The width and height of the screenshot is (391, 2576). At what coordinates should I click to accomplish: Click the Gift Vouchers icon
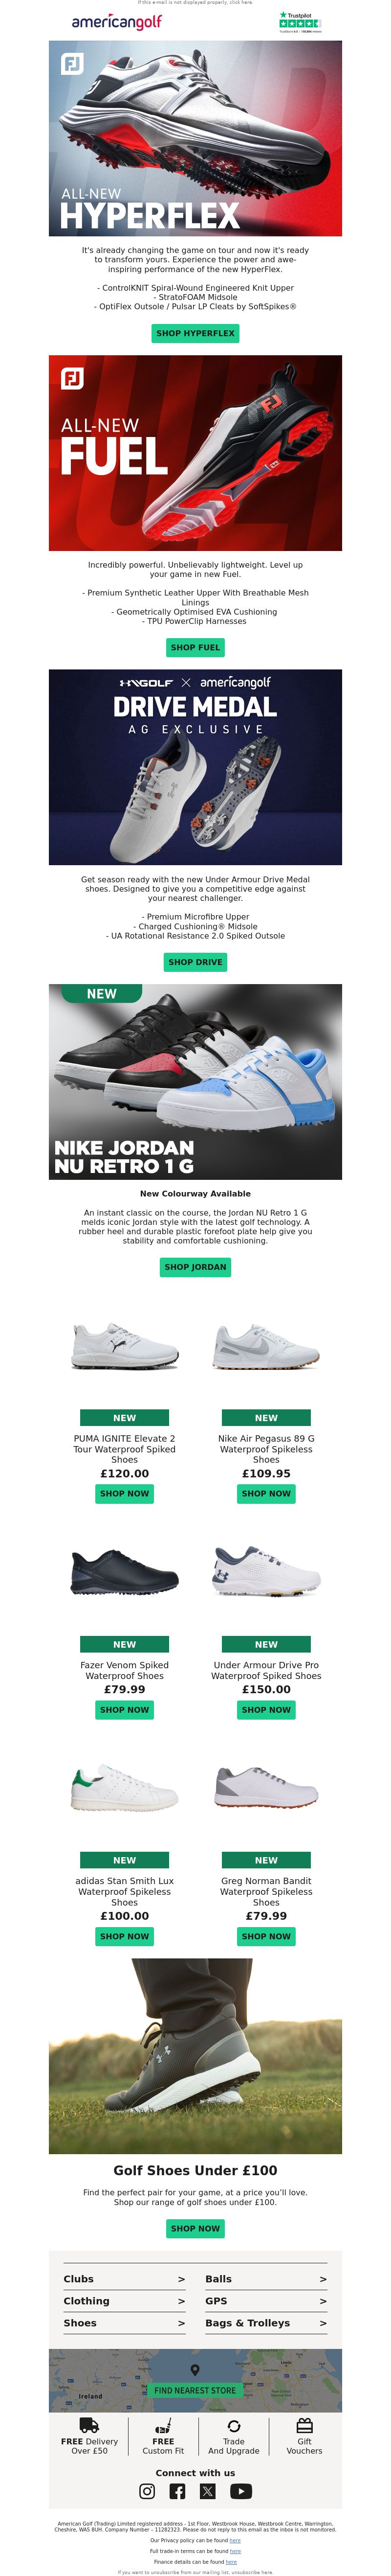305,2425
